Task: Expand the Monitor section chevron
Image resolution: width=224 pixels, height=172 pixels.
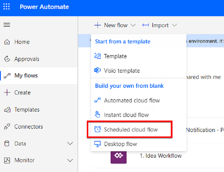Action: (70, 160)
